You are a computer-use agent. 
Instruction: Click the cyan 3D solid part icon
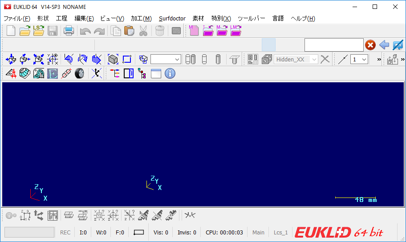coord(25,73)
